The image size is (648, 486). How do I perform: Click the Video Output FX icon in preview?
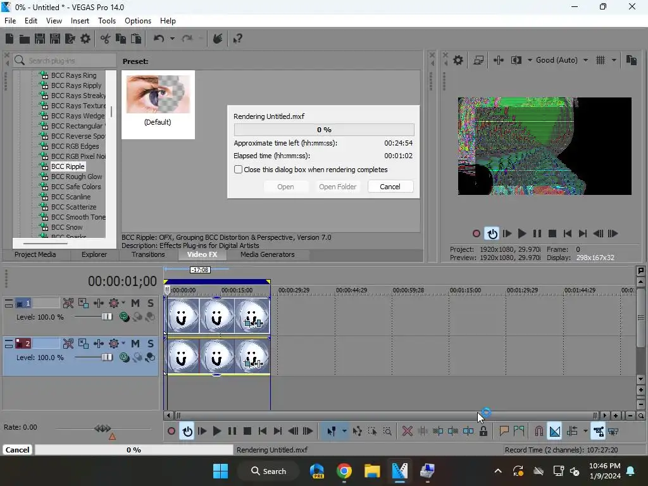pos(499,60)
